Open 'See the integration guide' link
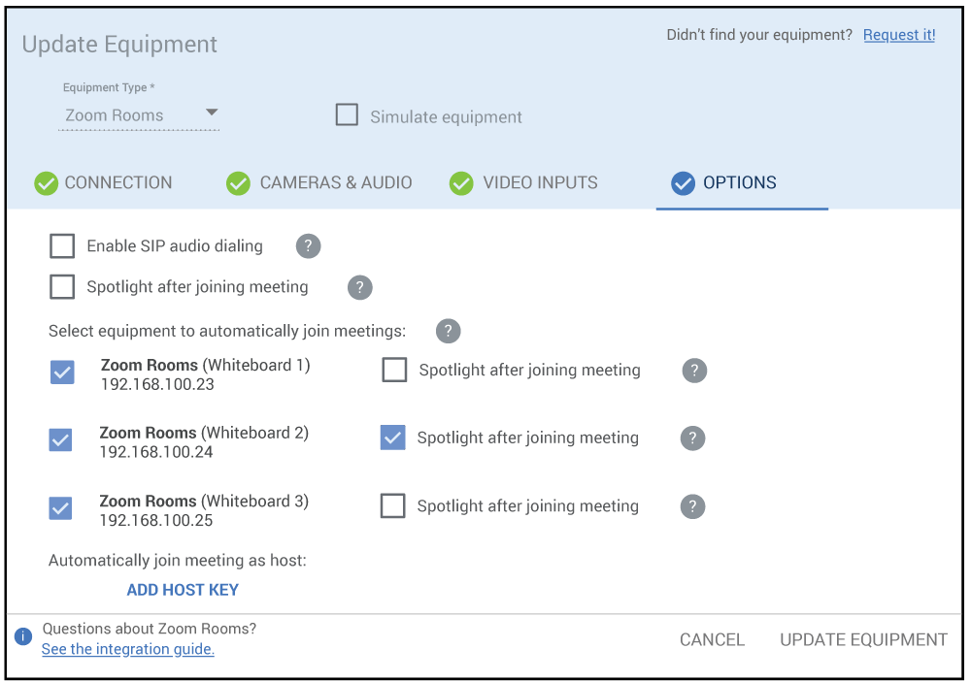Viewport: 971px width, 681px height. (x=128, y=649)
